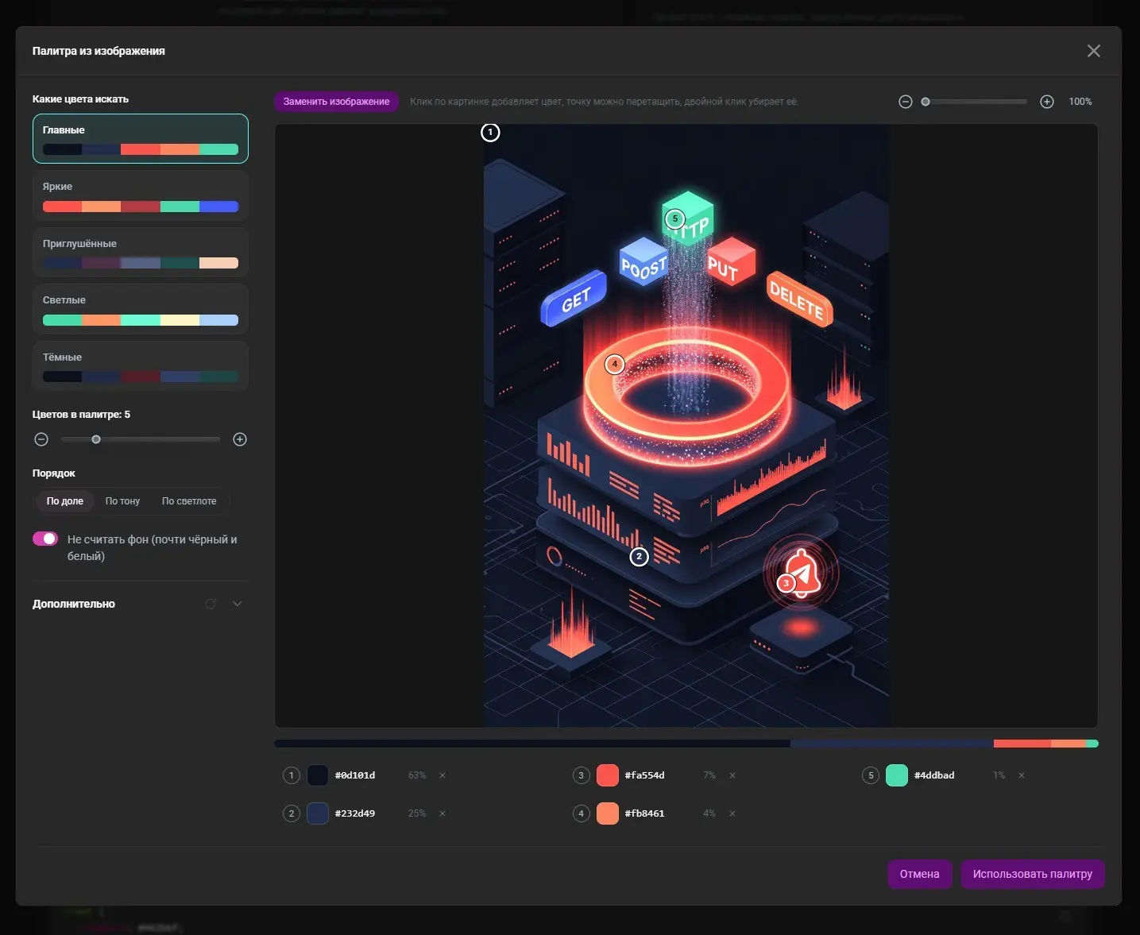1140x935 pixels.
Task: Remove color #fa554d from palette
Action: [x=732, y=775]
